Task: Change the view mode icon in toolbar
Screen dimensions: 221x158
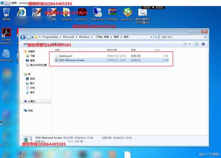Action: click(x=185, y=44)
